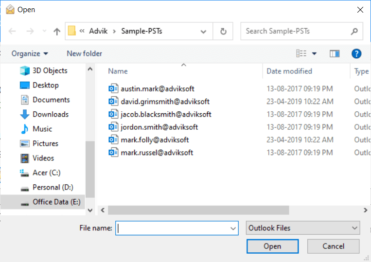The width and height of the screenshot is (371, 262).
Task: Sort files by Type column
Action: [x=361, y=71]
